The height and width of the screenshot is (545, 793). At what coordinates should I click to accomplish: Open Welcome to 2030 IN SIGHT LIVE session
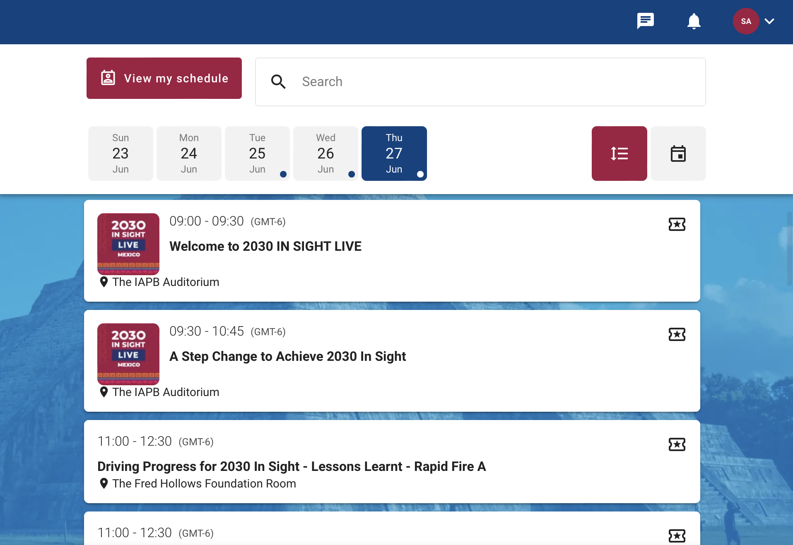pyautogui.click(x=265, y=246)
